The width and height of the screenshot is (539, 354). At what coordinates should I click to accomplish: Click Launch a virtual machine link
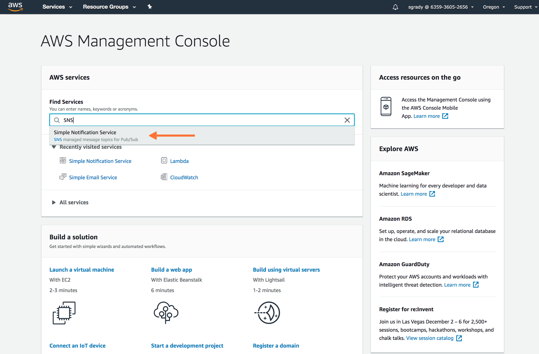(82, 269)
